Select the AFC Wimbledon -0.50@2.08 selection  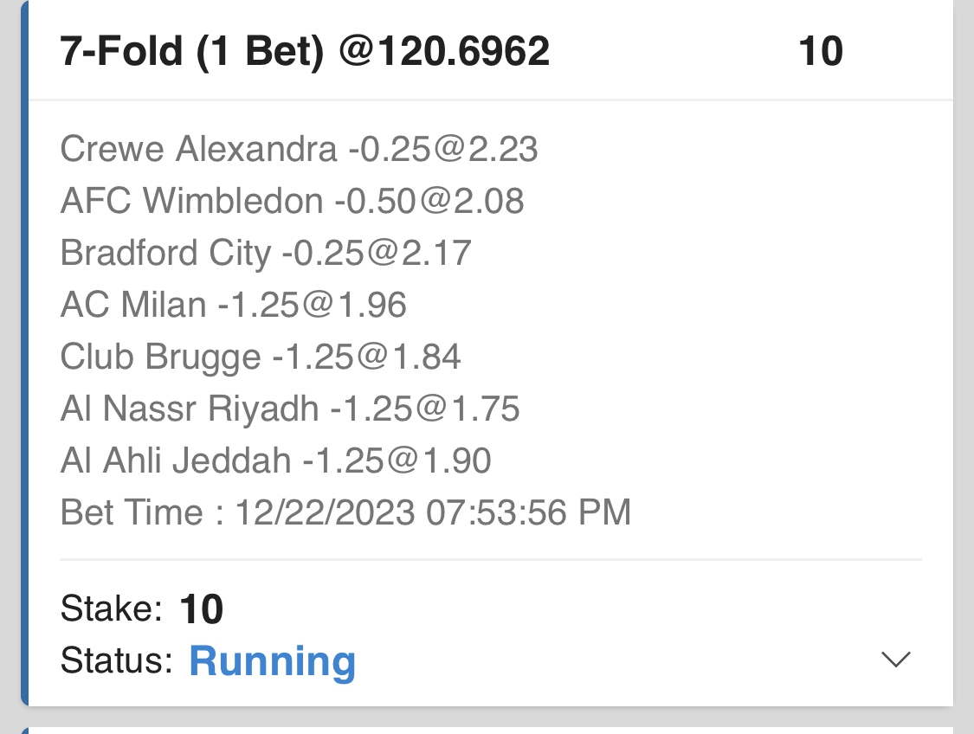292,202
